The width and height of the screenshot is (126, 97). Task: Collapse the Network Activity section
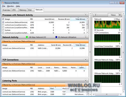point(85,37)
